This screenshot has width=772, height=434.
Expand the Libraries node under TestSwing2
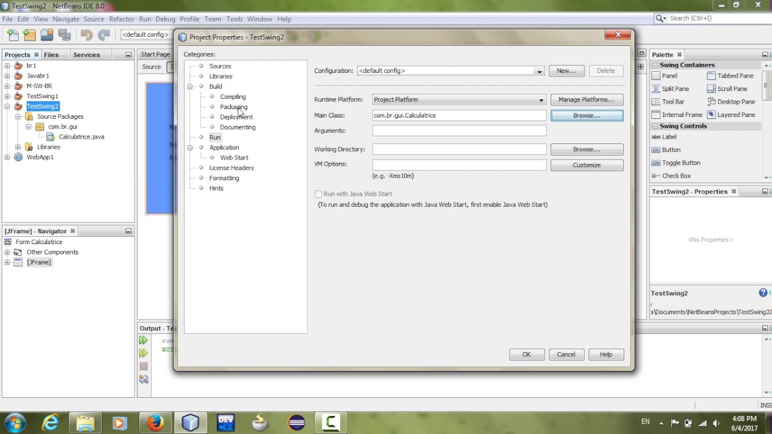click(x=18, y=147)
